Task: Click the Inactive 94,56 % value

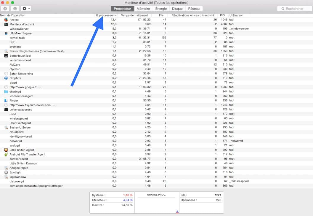Action: (127, 205)
